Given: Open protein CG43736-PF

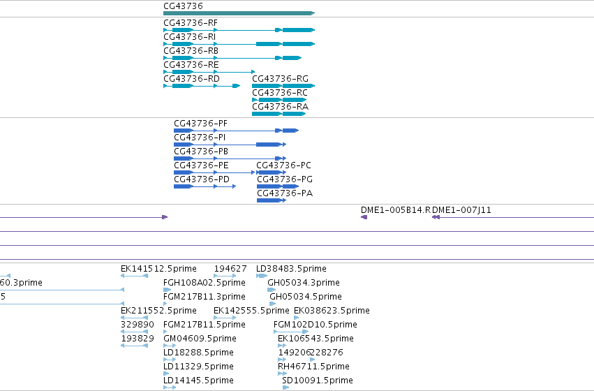Looking at the screenshot, I should [201, 124].
